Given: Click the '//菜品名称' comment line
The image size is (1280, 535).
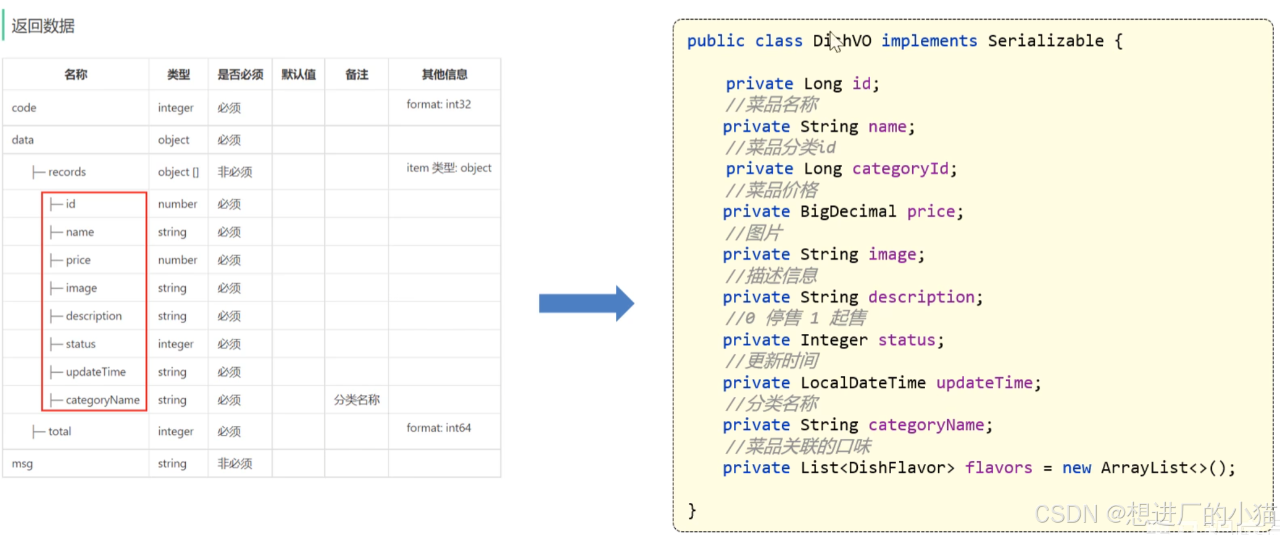Looking at the screenshot, I should point(772,105).
